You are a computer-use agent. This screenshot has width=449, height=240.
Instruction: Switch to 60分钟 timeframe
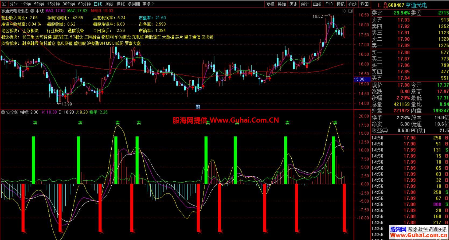[x=84, y=4]
